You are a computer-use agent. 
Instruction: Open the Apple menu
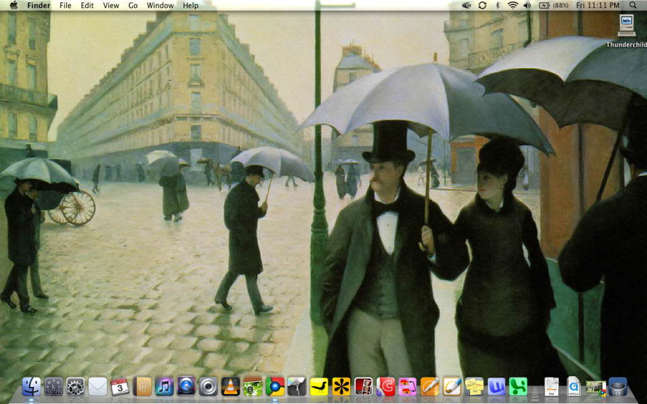point(14,5)
